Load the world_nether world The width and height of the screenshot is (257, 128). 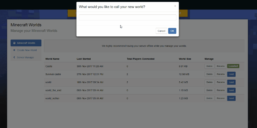[231, 98]
